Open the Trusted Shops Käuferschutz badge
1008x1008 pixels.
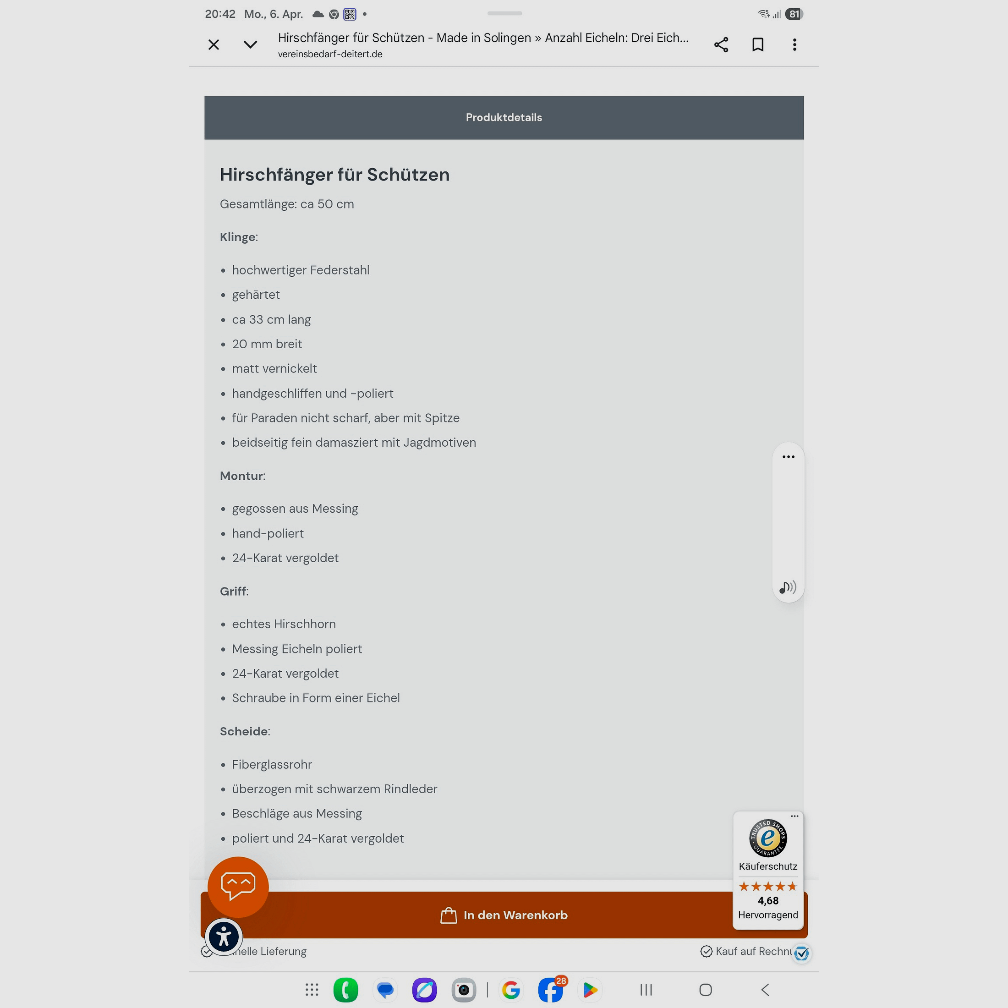click(x=768, y=870)
